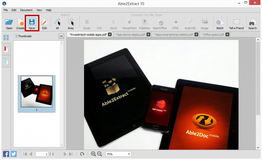Image resolution: width=262 pixels, height=160 pixels.
Task: Choose the Area selection tool
Action: tap(71, 22)
